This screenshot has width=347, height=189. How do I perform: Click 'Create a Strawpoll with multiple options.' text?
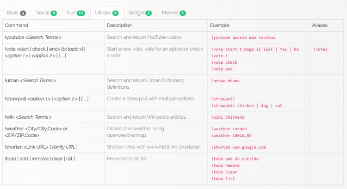point(151,99)
